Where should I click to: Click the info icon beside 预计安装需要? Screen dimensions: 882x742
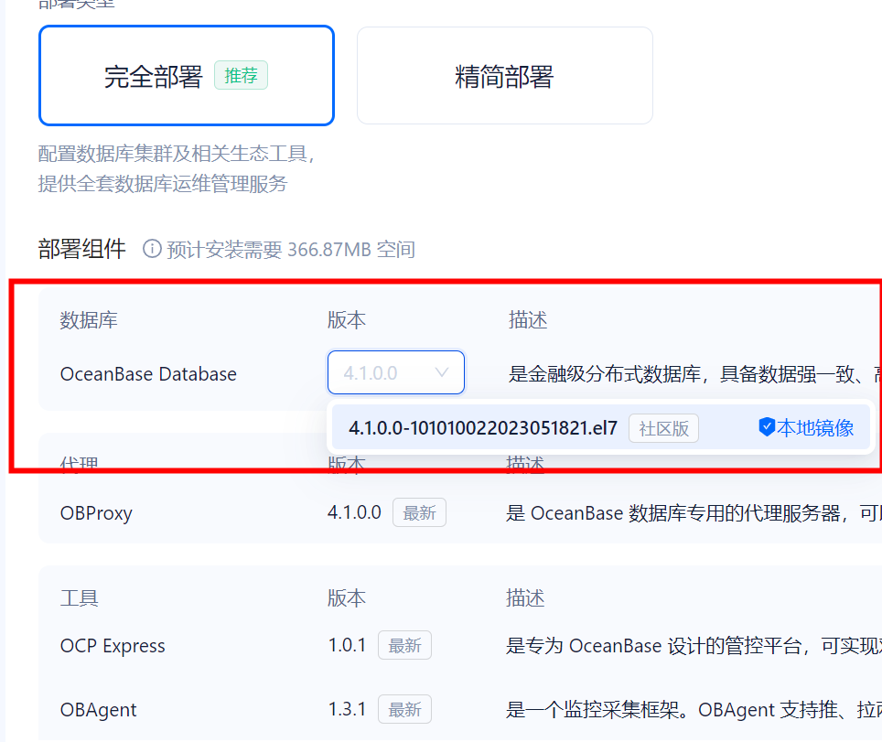[152, 248]
